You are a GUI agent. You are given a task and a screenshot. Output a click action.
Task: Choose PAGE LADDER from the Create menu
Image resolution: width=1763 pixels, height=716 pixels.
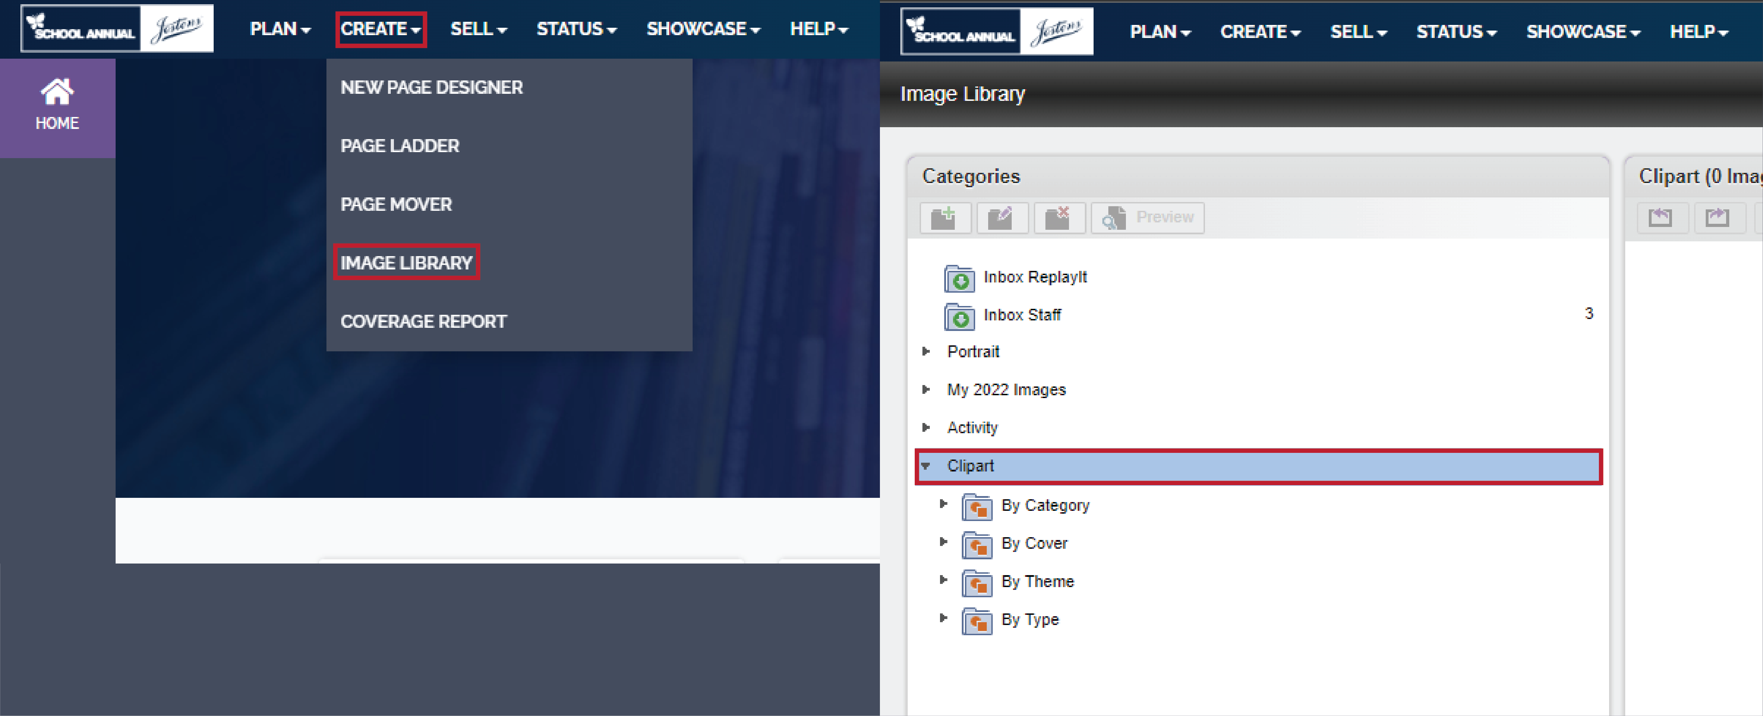coord(400,146)
